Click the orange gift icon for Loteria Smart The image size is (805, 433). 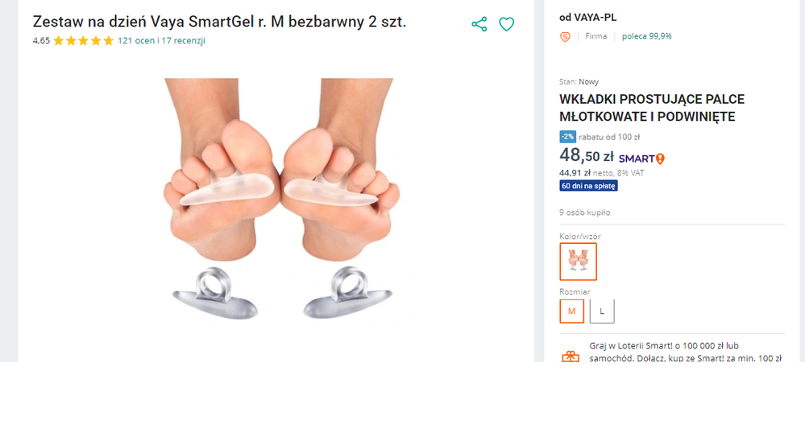point(571,357)
